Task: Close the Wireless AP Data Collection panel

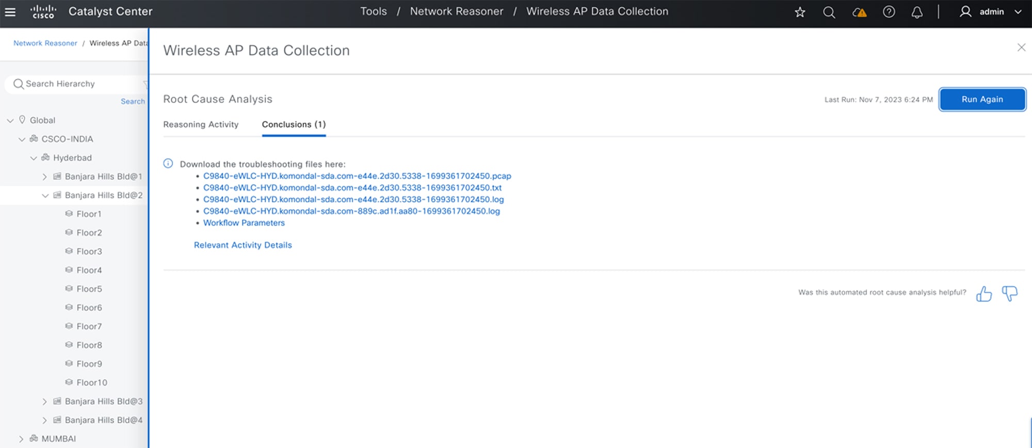Action: (x=1021, y=47)
